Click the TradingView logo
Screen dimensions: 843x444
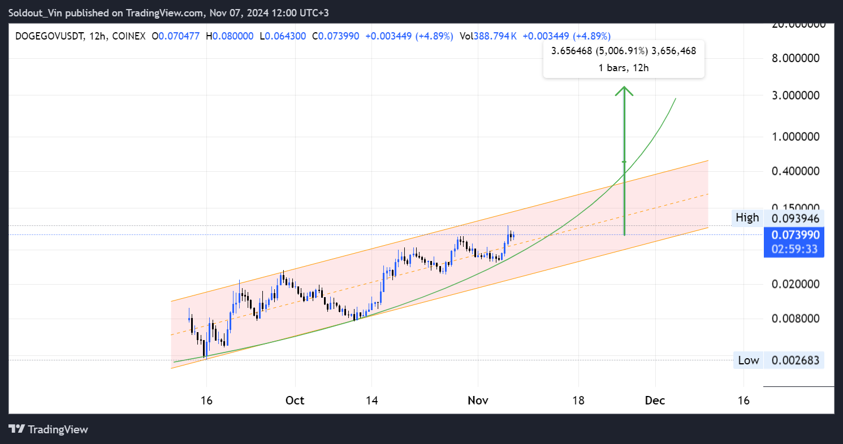pyautogui.click(x=49, y=429)
